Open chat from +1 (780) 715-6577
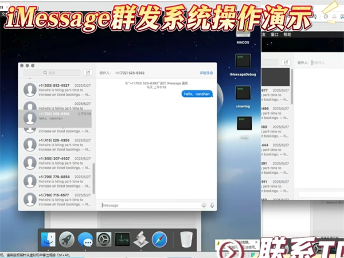Screen dimensions: 344x258 (54, 199)
